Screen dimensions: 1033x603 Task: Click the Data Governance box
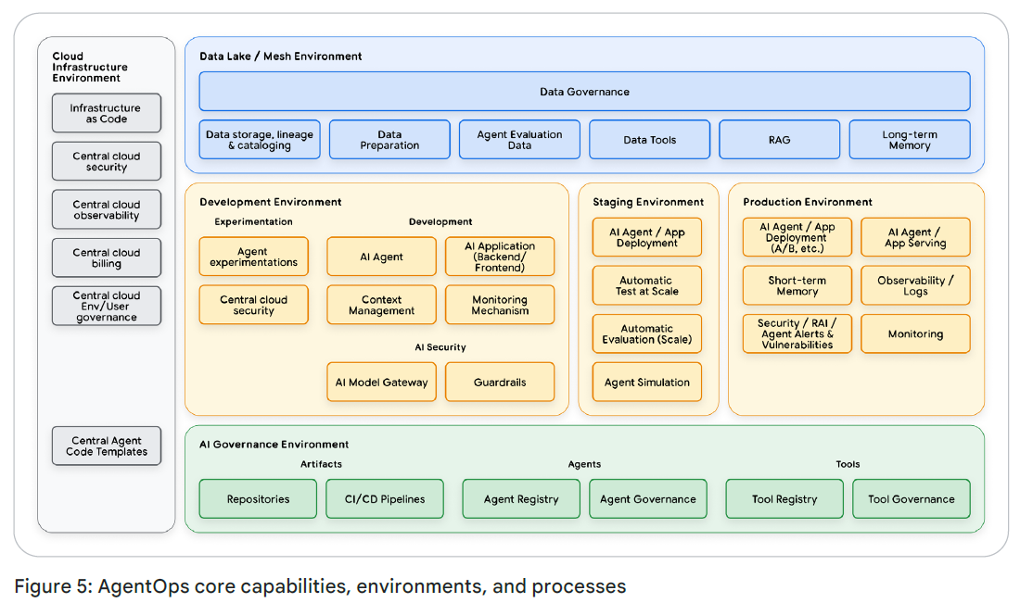click(584, 92)
